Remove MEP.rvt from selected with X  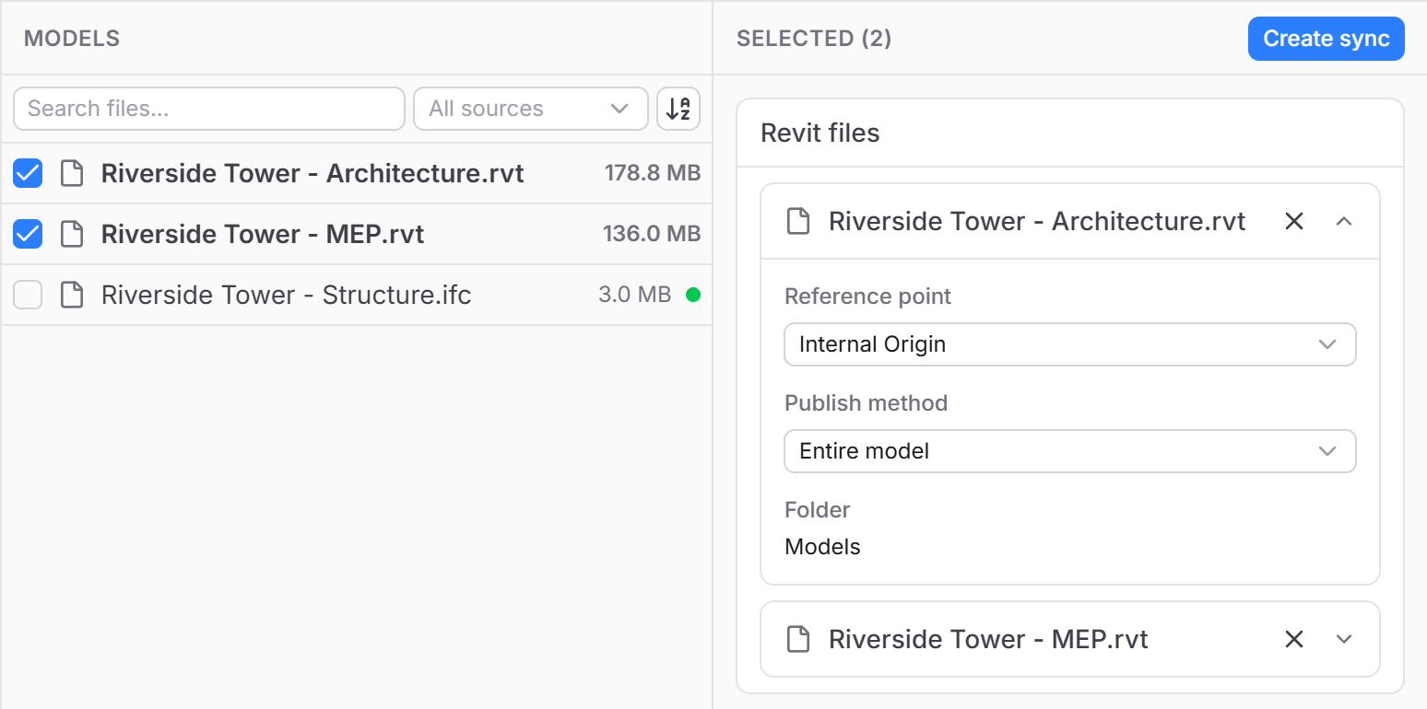1294,639
